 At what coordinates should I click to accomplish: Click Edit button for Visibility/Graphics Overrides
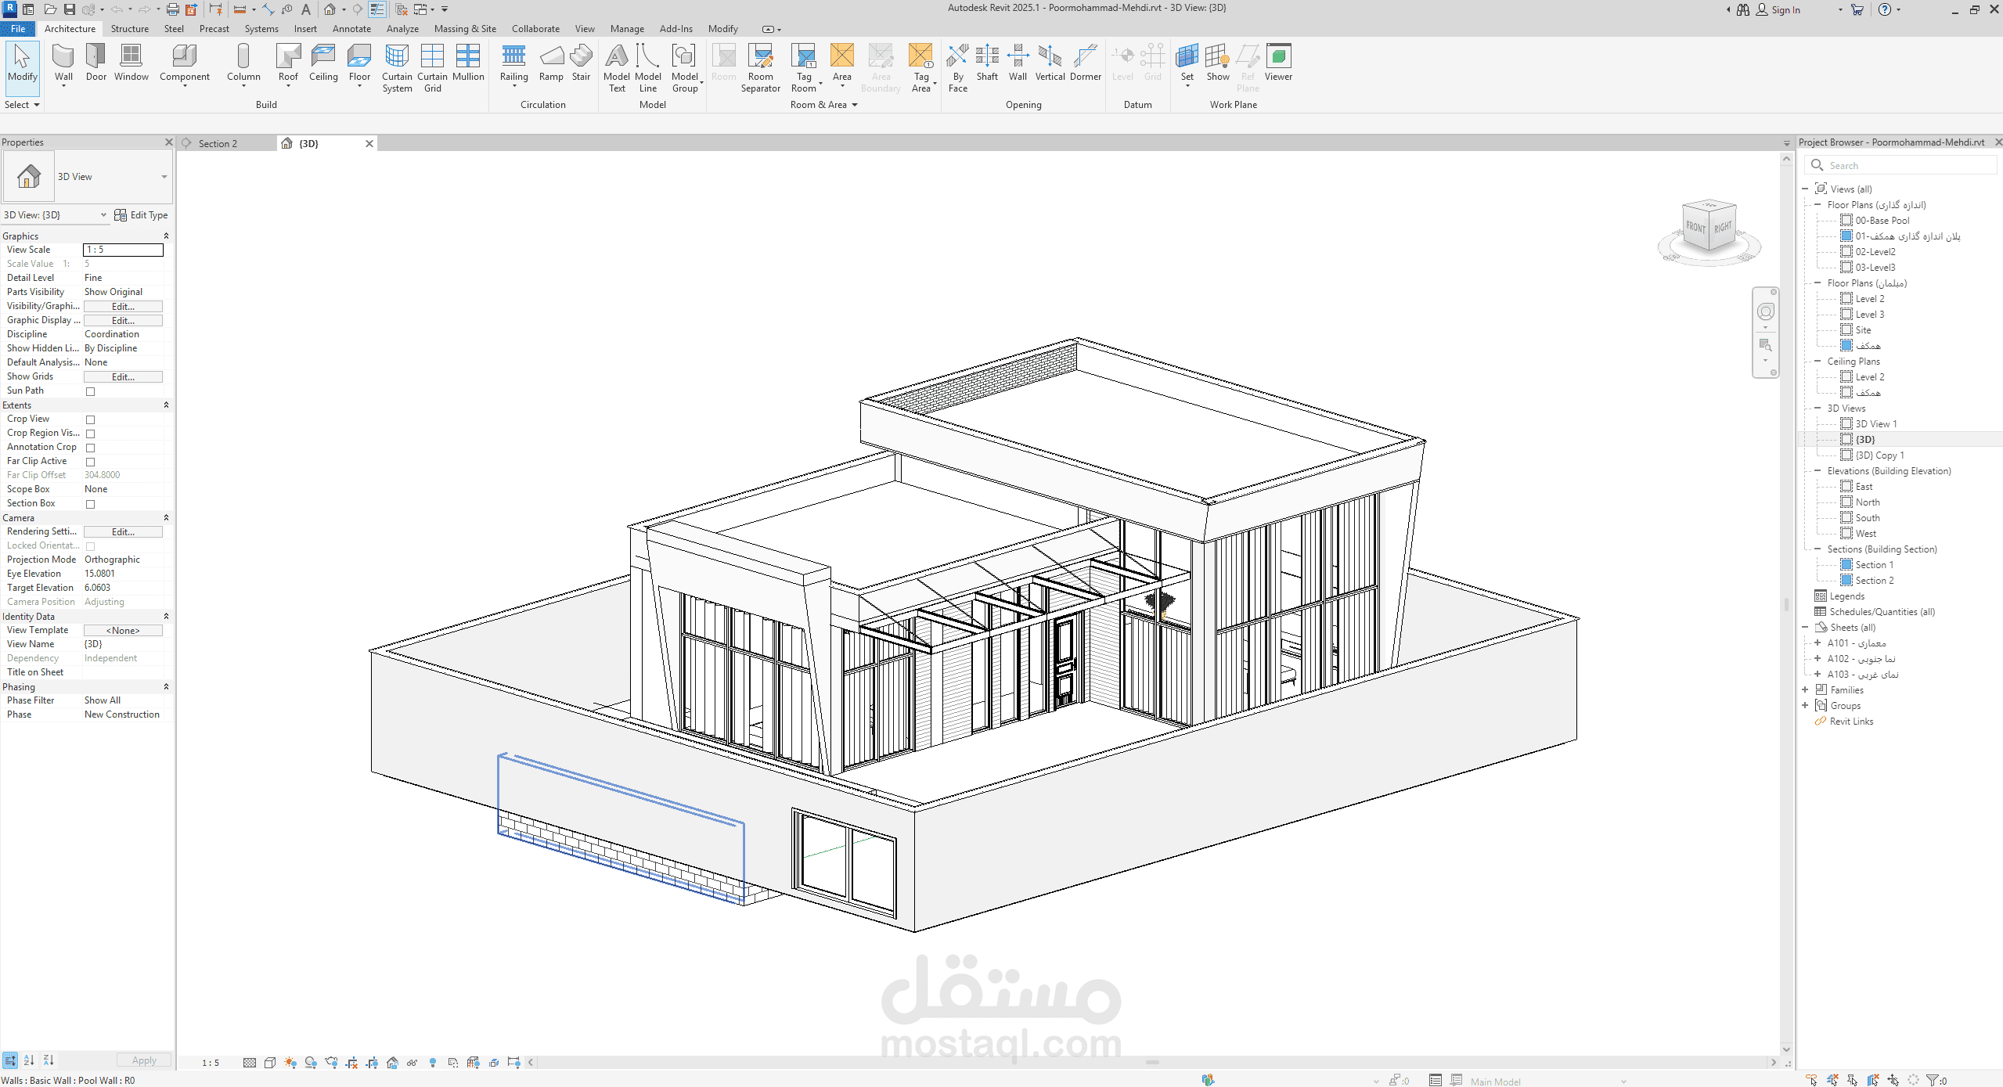123,307
